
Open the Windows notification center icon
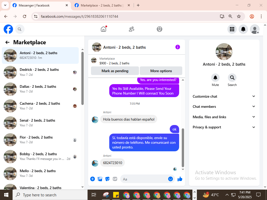[x=258, y=195]
